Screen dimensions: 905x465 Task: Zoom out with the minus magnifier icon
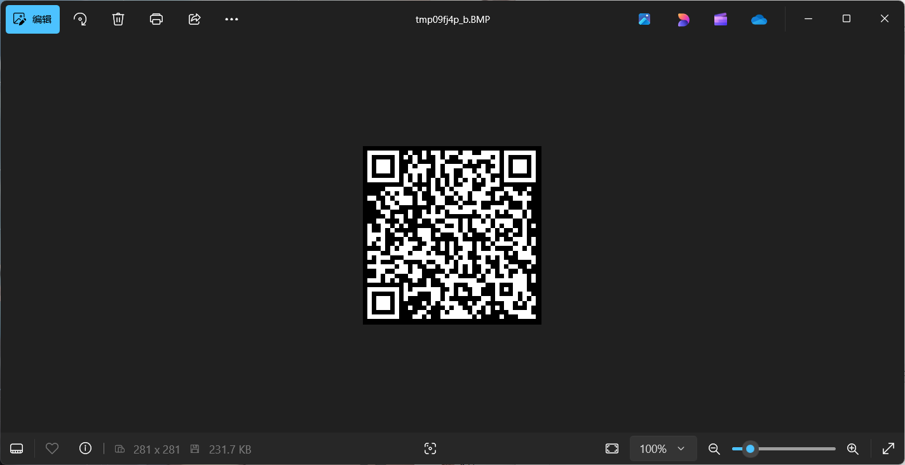point(714,449)
